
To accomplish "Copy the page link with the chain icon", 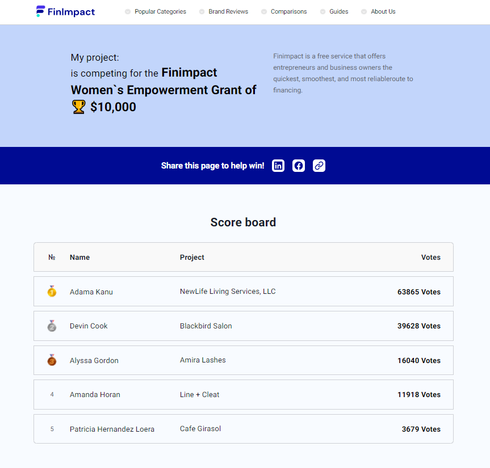I will pos(319,166).
